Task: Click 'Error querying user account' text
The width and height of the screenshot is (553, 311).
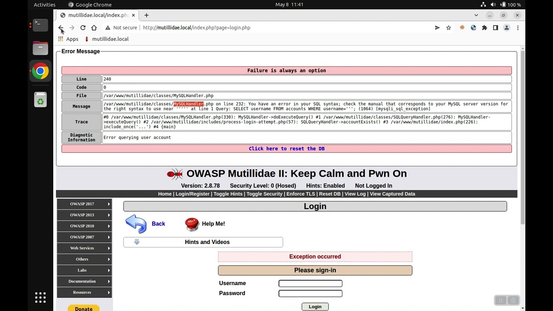Action: tap(137, 138)
